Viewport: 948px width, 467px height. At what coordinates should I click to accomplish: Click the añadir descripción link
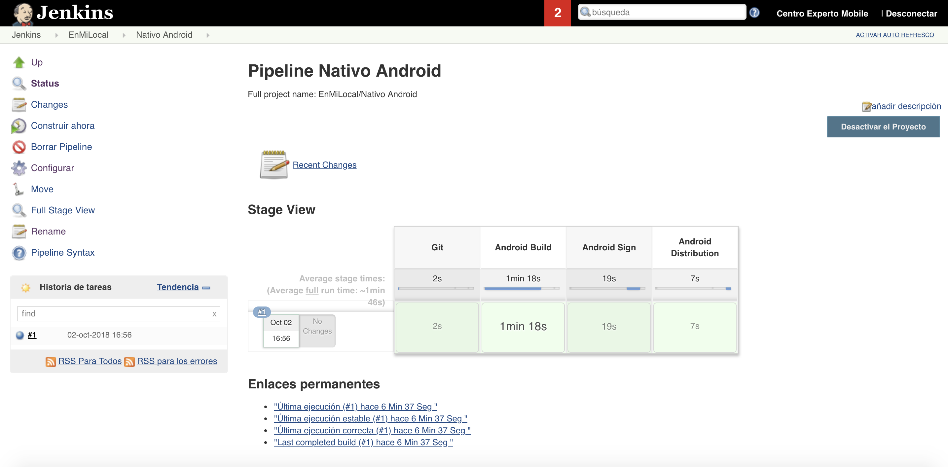(906, 106)
